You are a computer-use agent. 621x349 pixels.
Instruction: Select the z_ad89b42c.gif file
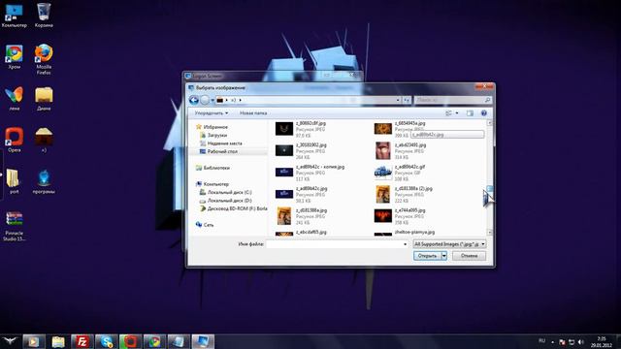(400, 173)
